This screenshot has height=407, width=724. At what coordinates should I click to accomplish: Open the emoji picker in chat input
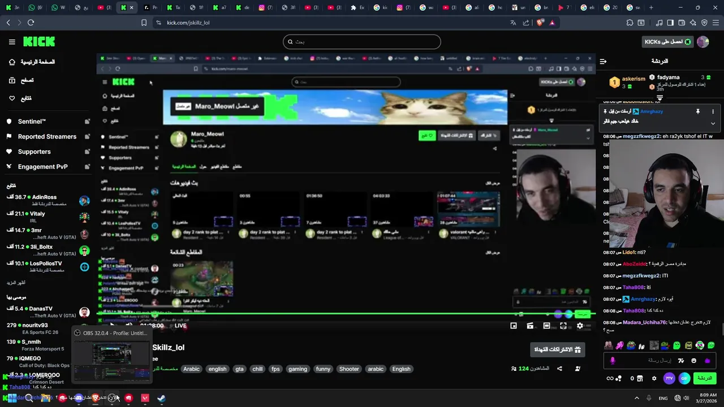(693, 361)
